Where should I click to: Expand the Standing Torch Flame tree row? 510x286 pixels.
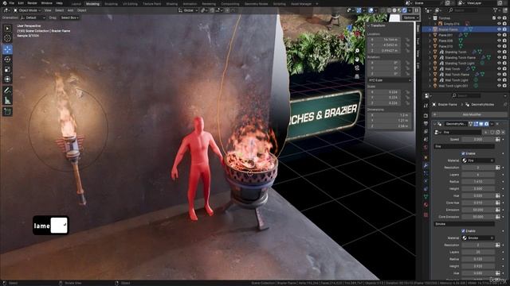coord(430,58)
